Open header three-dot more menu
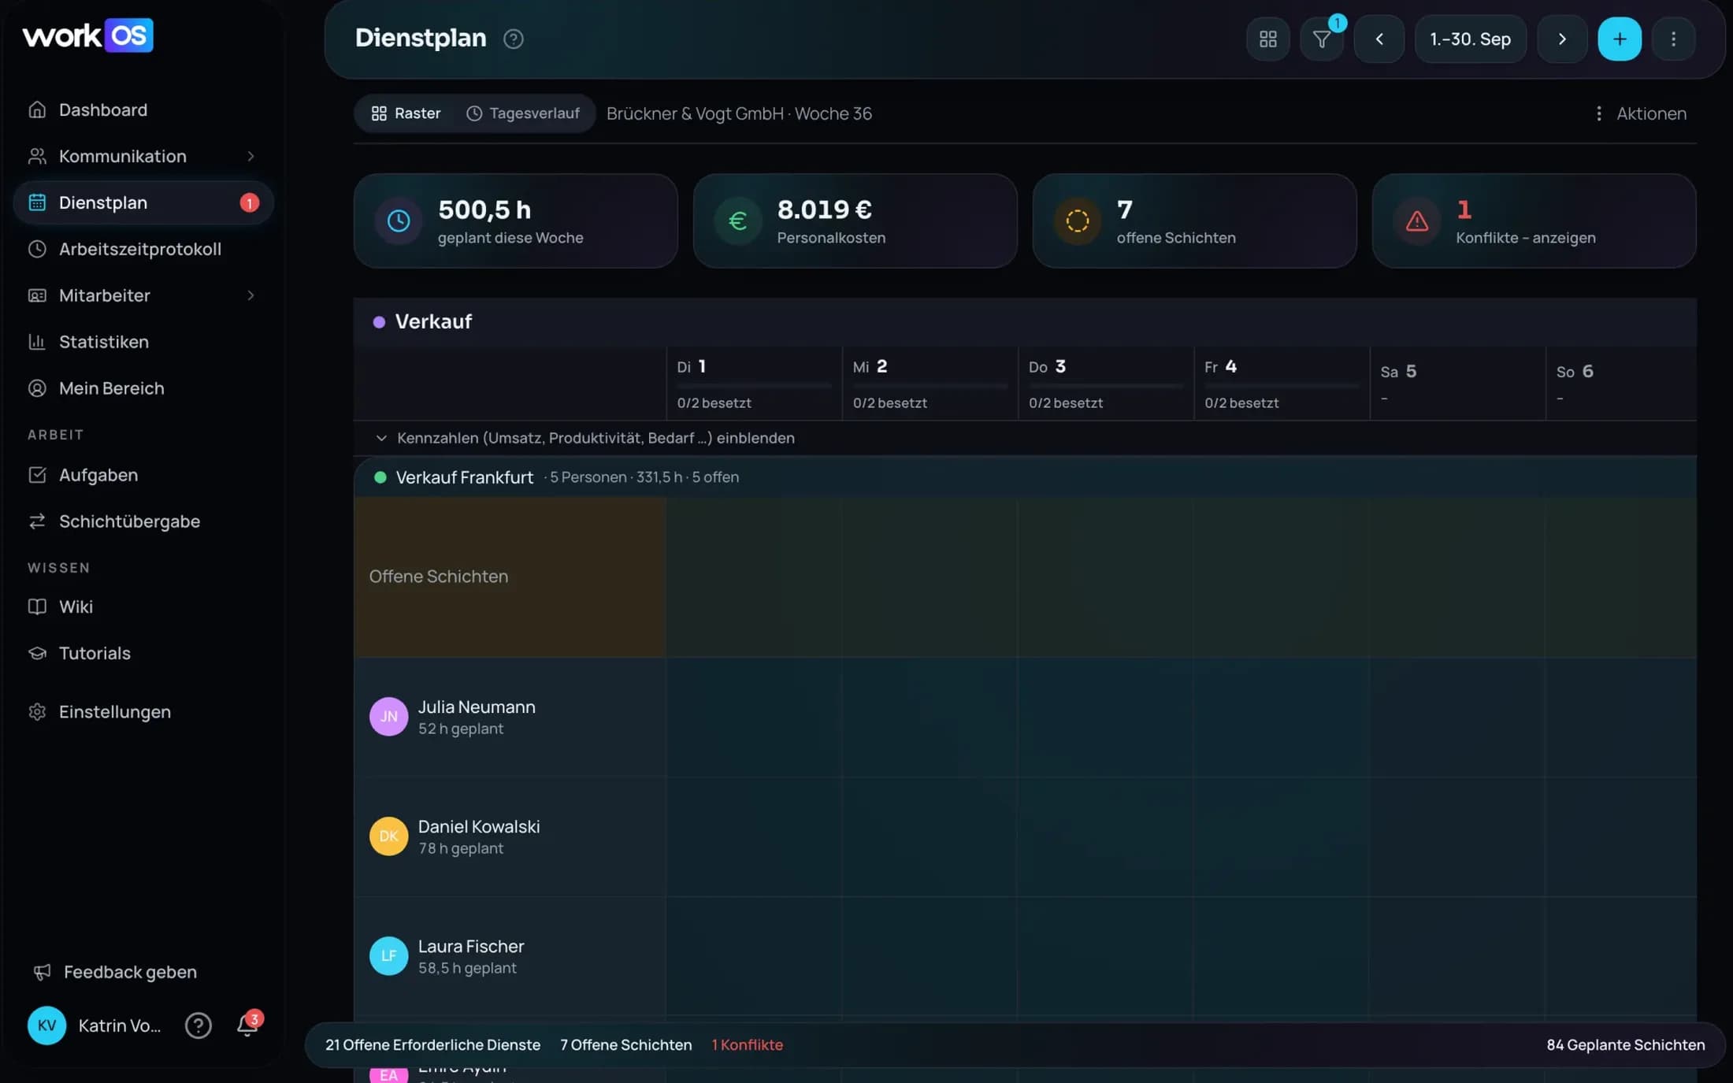1733x1083 pixels. (x=1674, y=39)
